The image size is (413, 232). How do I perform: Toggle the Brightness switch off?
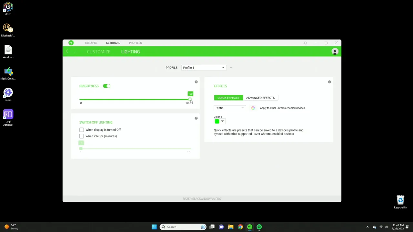click(106, 86)
